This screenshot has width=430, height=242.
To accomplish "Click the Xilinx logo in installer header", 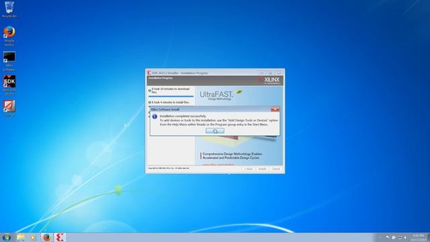I will (269, 81).
